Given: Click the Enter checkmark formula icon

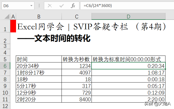Looking at the screenshot, I should pyautogui.click(x=61, y=6).
